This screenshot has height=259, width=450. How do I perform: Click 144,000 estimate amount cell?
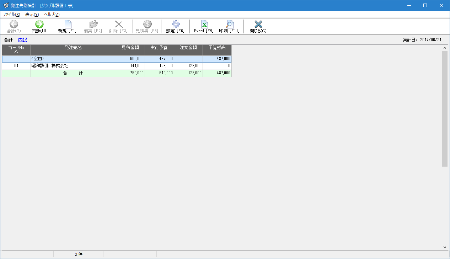(x=130, y=66)
